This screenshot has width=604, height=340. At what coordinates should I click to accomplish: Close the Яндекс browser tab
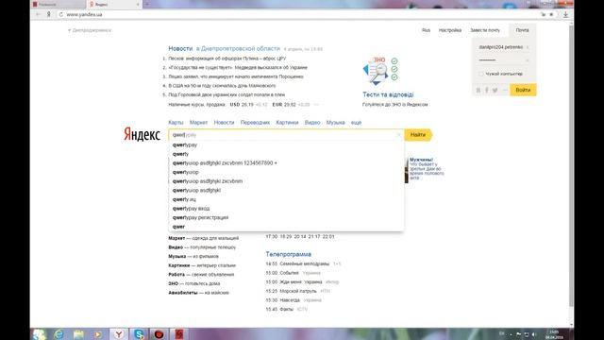(x=138, y=4)
